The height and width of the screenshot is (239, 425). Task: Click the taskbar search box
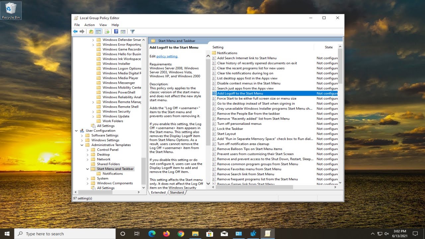65,234
